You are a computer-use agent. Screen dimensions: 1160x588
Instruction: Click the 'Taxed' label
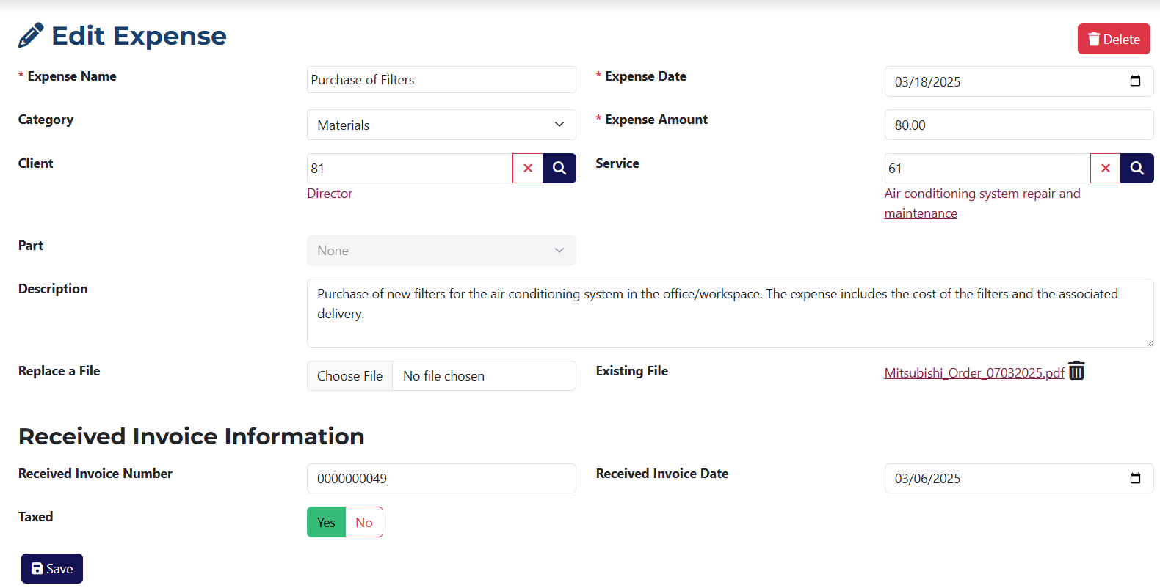(35, 517)
